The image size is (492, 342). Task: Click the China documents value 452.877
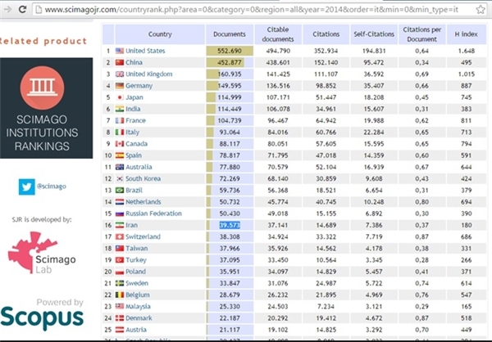pos(230,62)
